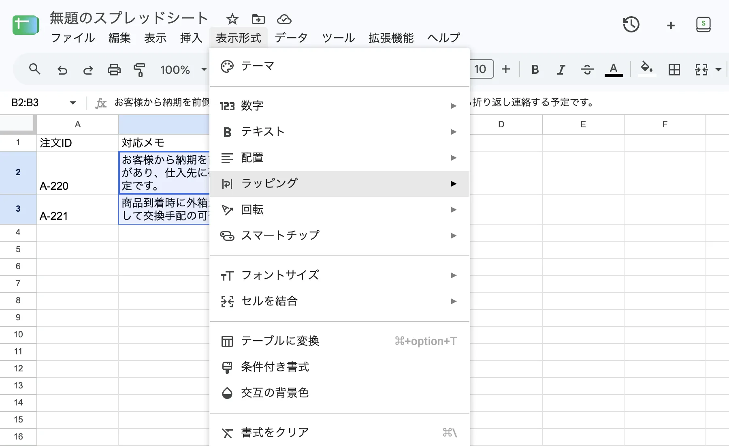Open the name box dropdown arrow
Screen dimensions: 729x446
(73, 103)
